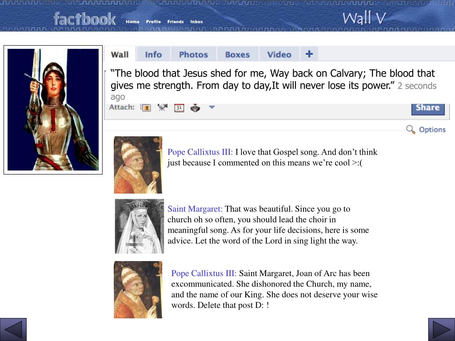The width and height of the screenshot is (455, 341).
Task: Open Profile from the header menu
Action: pos(153,22)
